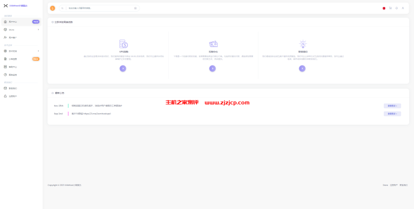Screen dimensions: 414x209
Task: Click the small icon in the announcements panel heading
Action: pos(53,93)
